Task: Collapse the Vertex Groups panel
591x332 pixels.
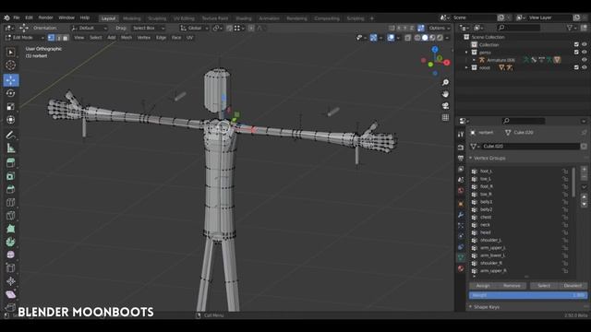Action: [471, 158]
